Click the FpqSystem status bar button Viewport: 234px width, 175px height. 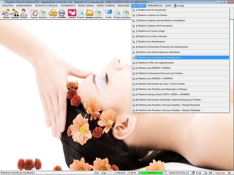(x=220, y=173)
